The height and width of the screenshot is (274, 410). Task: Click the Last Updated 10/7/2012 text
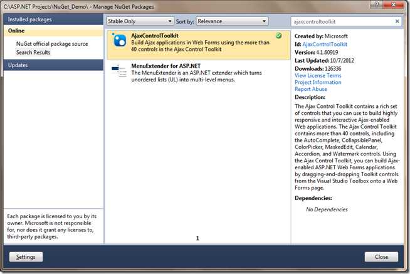tap(324, 60)
